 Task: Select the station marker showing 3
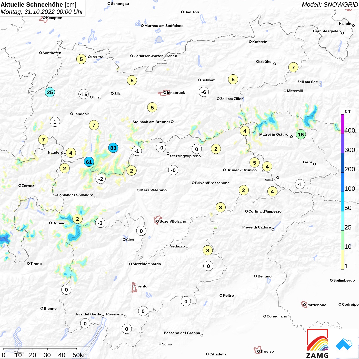(221, 207)
